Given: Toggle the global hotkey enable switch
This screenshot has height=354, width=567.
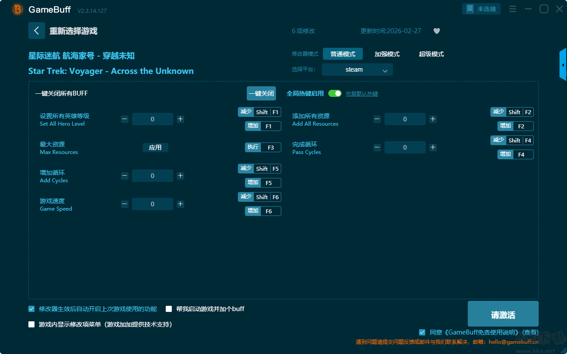Looking at the screenshot, I should (x=335, y=93).
